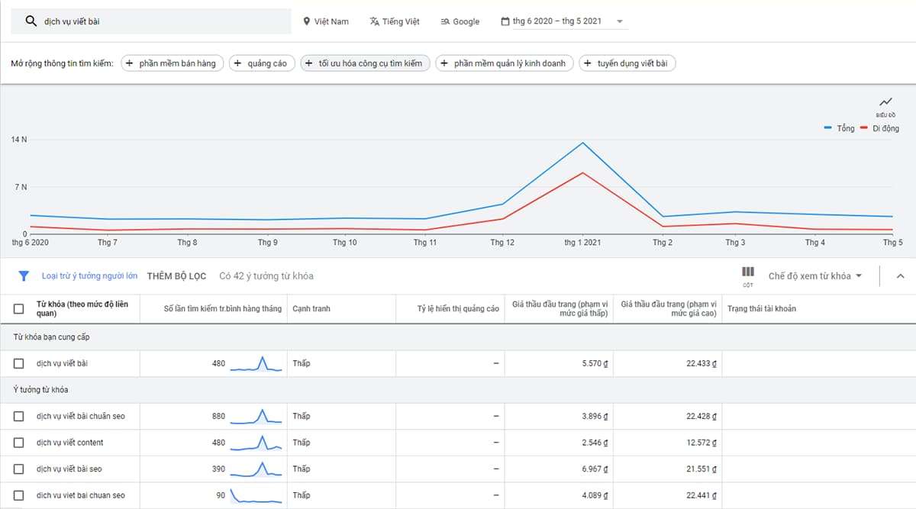
Task: Click trend sparkline for dich vu viet bai chuan seo
Action: (256, 495)
